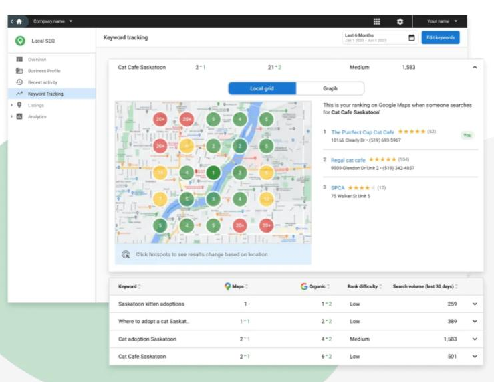494x382 pixels.
Task: Click Saskatoon kitten adoptions keyword text
Action: click(151, 304)
